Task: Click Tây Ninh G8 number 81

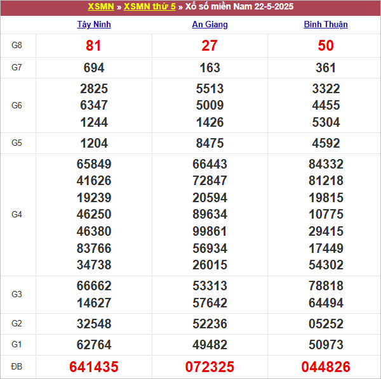Action: 93,46
